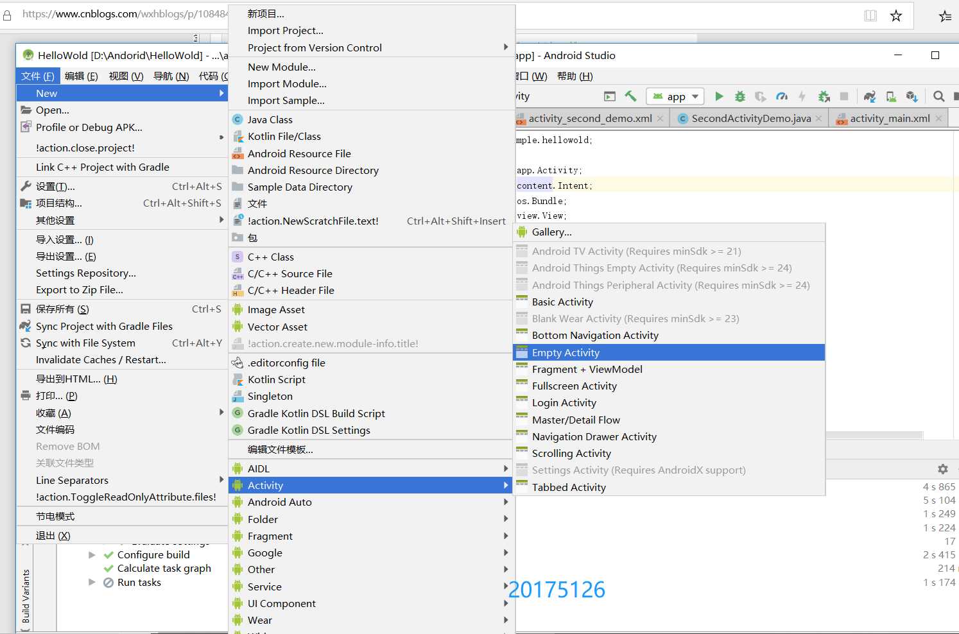Close the SecondActivityDemo.java tab
959x634 pixels.
[818, 119]
